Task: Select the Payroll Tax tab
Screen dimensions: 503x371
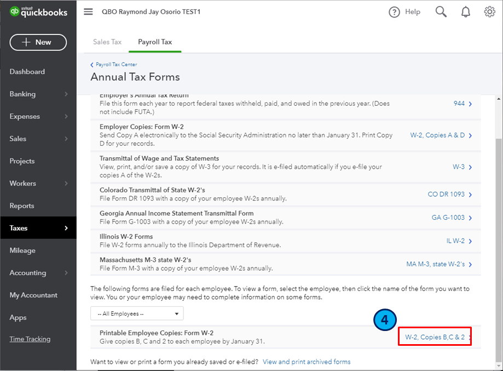Action: 155,42
